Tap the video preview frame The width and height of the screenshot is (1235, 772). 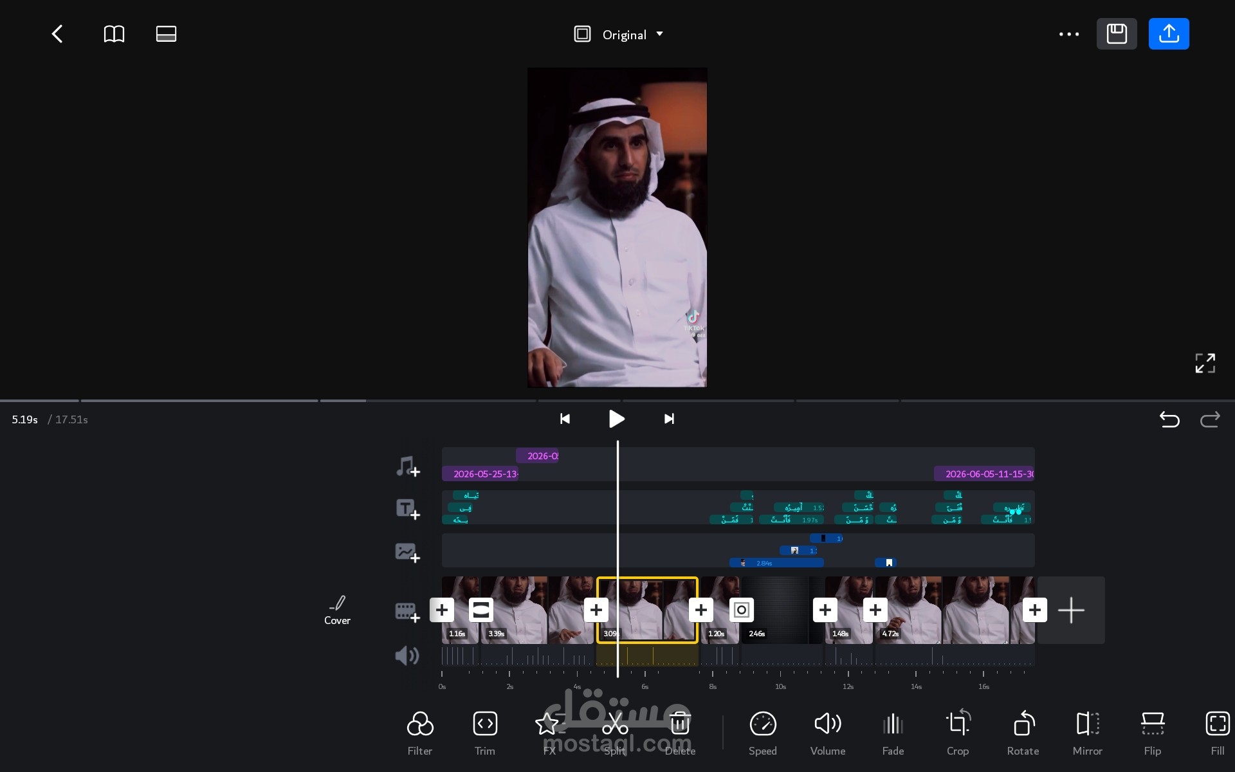[x=617, y=228]
